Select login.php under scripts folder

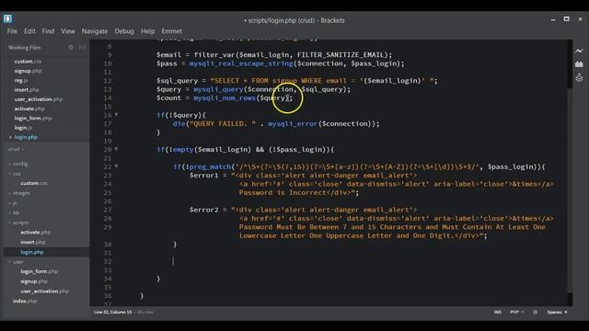(x=32, y=252)
